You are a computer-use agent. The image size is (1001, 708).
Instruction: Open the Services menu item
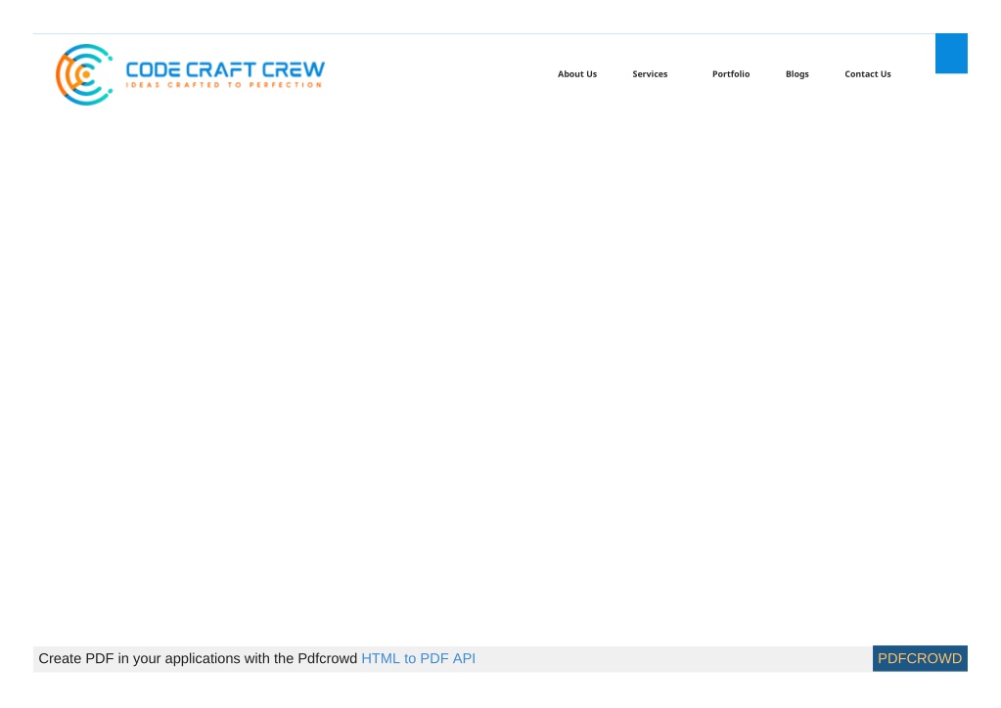click(x=650, y=74)
